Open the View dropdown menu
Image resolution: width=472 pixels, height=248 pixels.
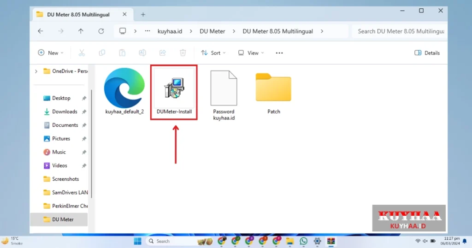[x=251, y=53]
